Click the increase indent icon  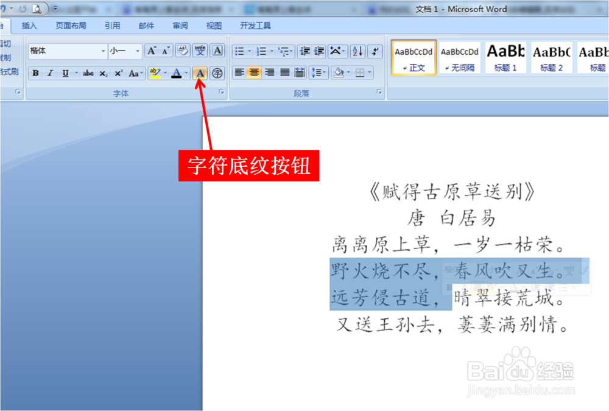pos(320,51)
